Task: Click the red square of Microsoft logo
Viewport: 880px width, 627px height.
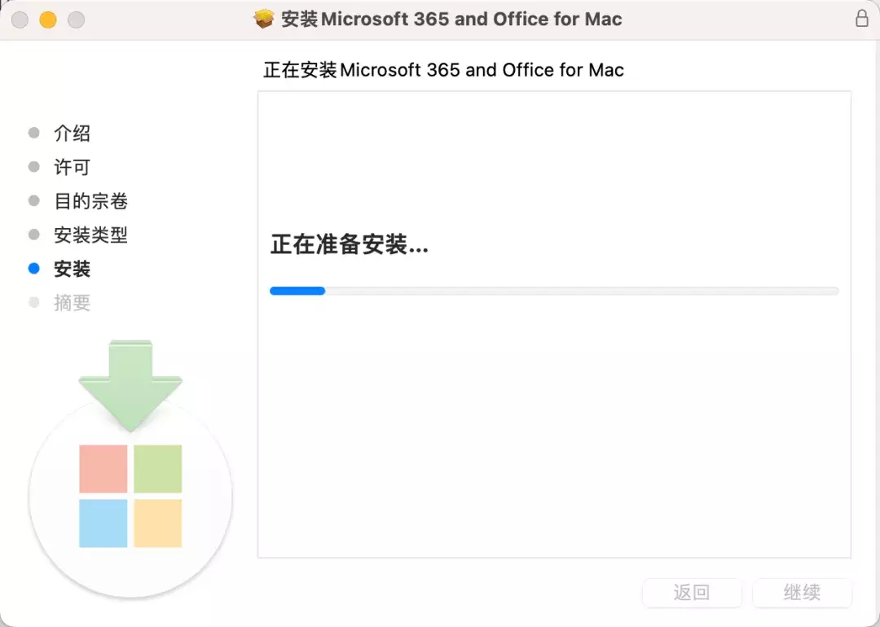Action: pos(103,469)
